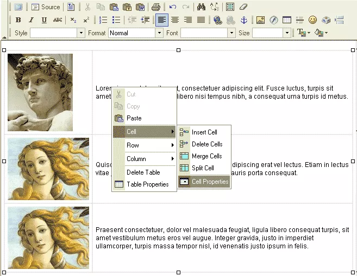
Task: Click Insert Link globe icon
Action: point(218,20)
